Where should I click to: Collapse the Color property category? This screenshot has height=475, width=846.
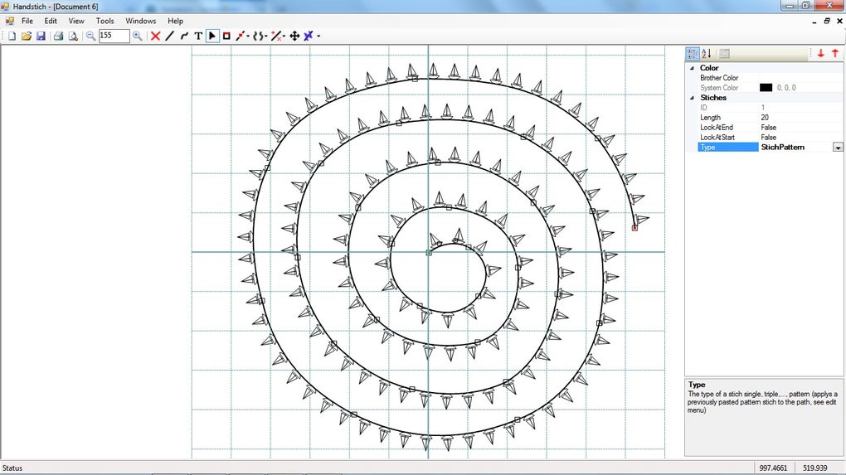(692, 68)
